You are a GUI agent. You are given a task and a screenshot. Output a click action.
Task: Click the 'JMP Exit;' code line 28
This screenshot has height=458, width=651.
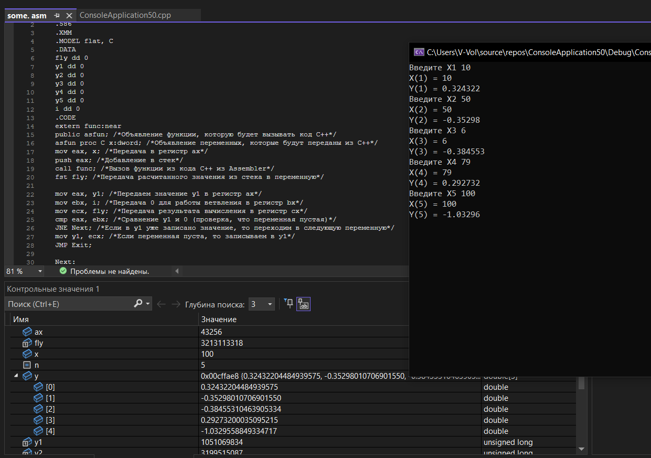(73, 245)
